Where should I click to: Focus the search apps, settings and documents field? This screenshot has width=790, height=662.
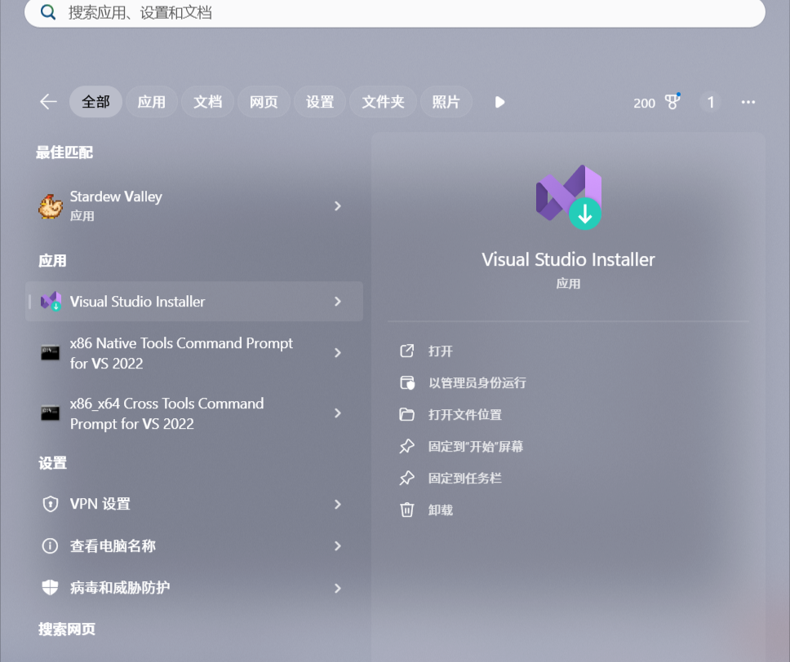click(x=395, y=12)
